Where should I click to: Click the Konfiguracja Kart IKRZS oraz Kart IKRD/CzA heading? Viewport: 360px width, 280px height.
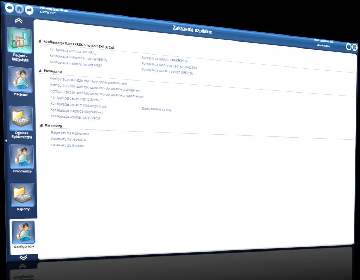click(79, 44)
